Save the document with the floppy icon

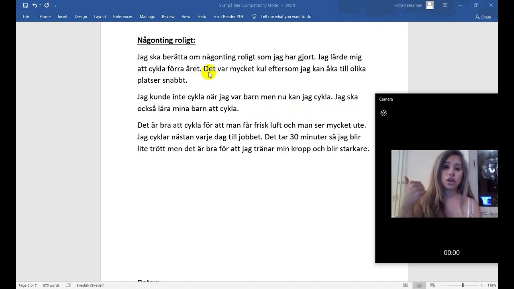(25, 5)
